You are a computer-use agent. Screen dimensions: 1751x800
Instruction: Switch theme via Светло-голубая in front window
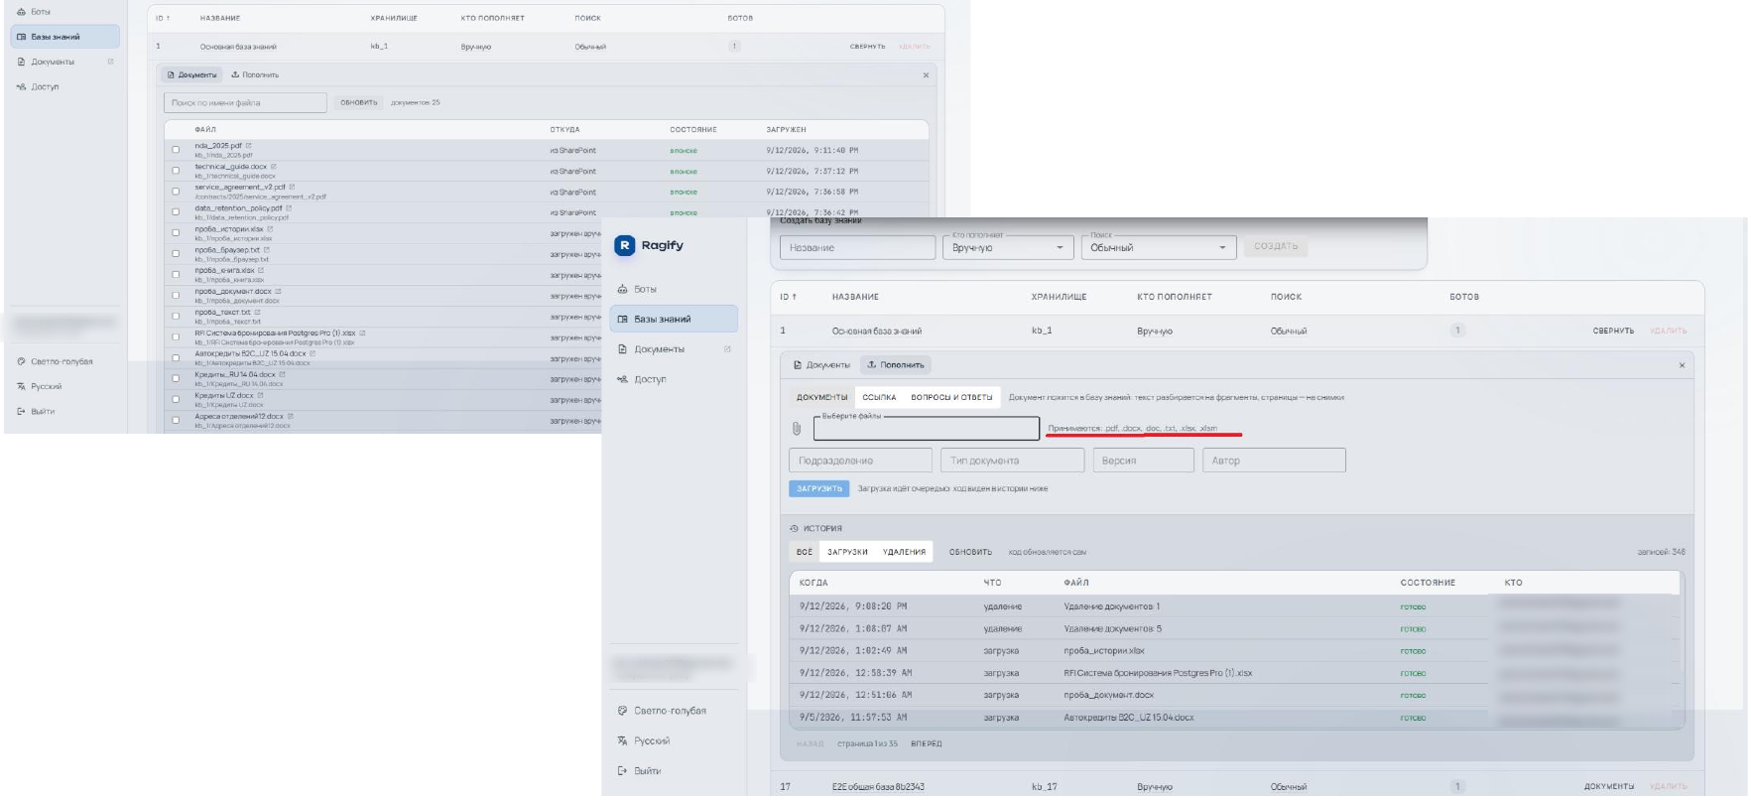coord(670,711)
